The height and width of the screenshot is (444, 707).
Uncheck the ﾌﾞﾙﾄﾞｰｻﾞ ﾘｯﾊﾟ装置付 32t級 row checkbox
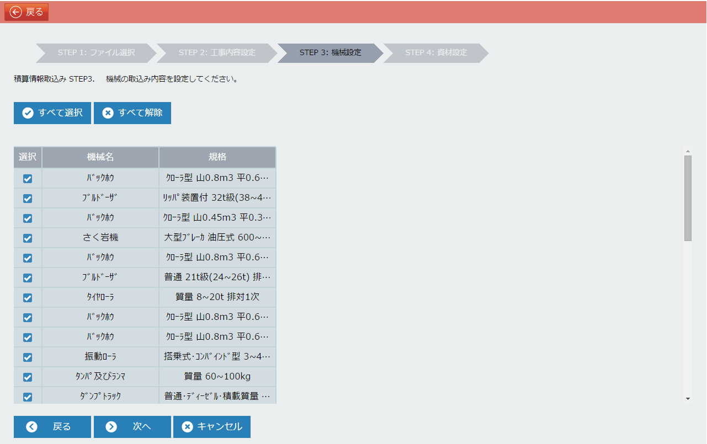(x=28, y=199)
